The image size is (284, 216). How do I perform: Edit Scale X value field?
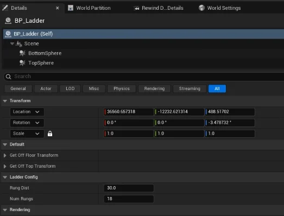(x=129, y=134)
